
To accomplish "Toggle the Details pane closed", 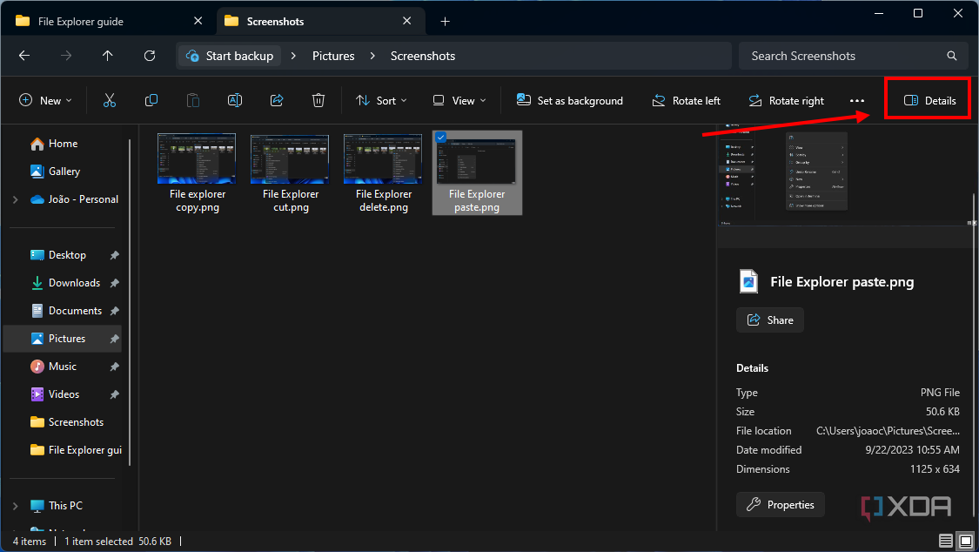I will [x=927, y=99].
